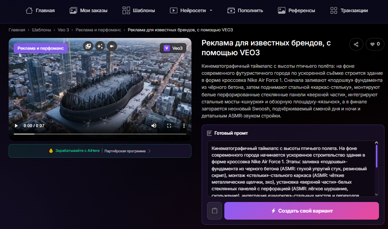Copy the prompt using the clipboard icon

(214, 210)
